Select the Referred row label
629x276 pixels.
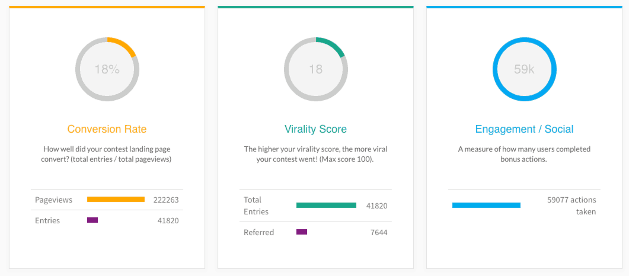[258, 232]
